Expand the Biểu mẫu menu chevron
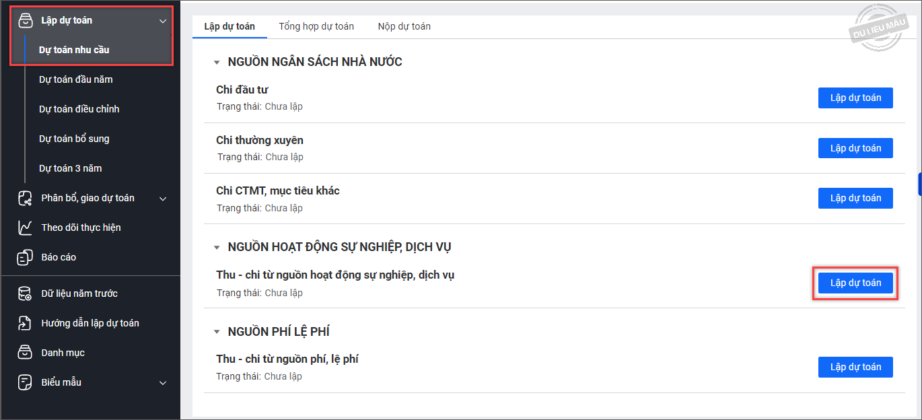Image resolution: width=922 pixels, height=420 pixels. point(162,383)
